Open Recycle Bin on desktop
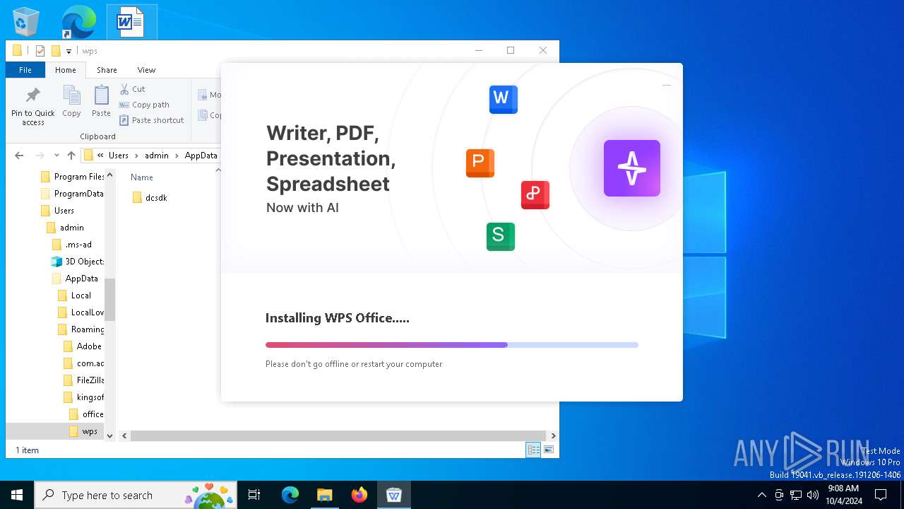The image size is (904, 509). coord(26,22)
